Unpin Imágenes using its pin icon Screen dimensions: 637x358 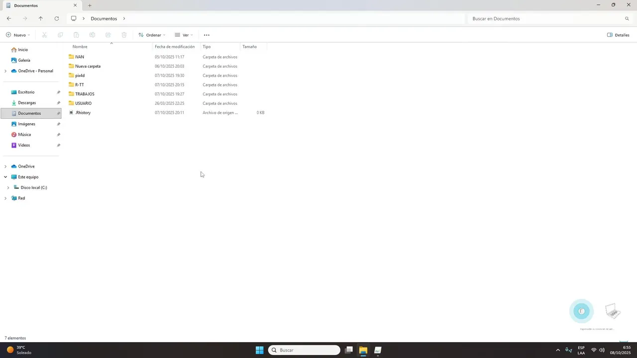(x=58, y=124)
